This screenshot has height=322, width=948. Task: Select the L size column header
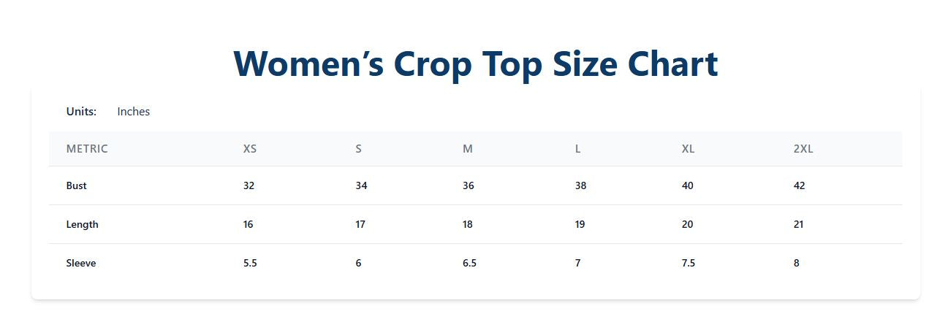pos(577,149)
